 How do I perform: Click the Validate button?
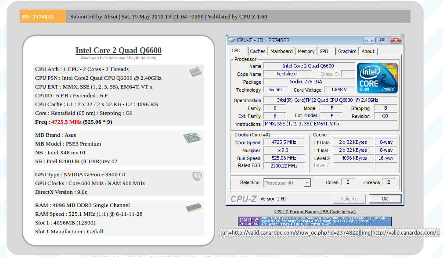click(x=349, y=199)
